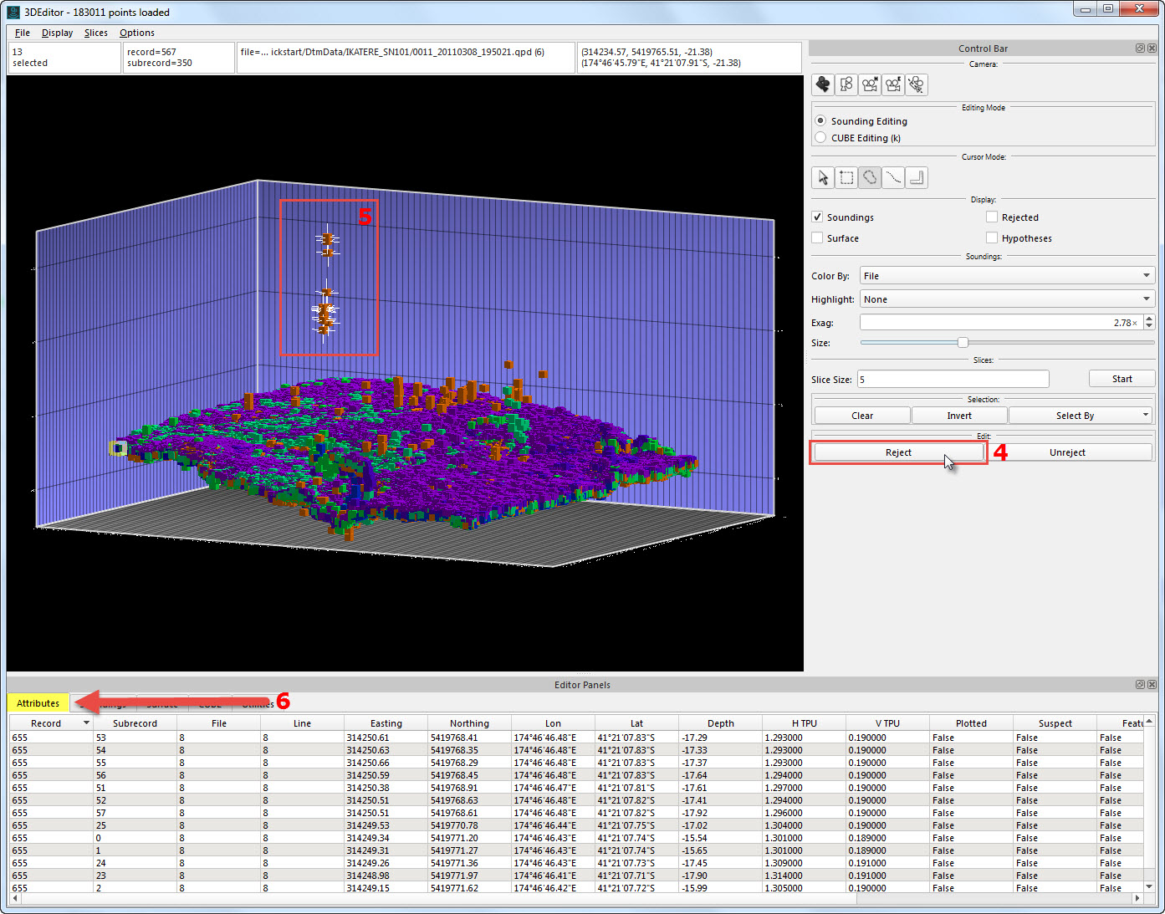Select the lasso selection cursor mode
Viewport: 1165px width, 914px height.
(870, 177)
